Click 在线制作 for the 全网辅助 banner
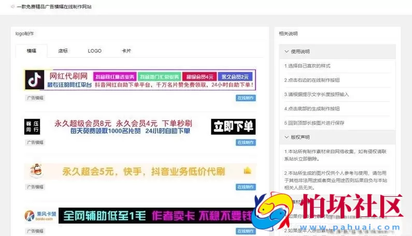The image size is (412, 236). click(246, 231)
